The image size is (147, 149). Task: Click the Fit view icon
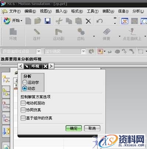[x=125, y=21]
